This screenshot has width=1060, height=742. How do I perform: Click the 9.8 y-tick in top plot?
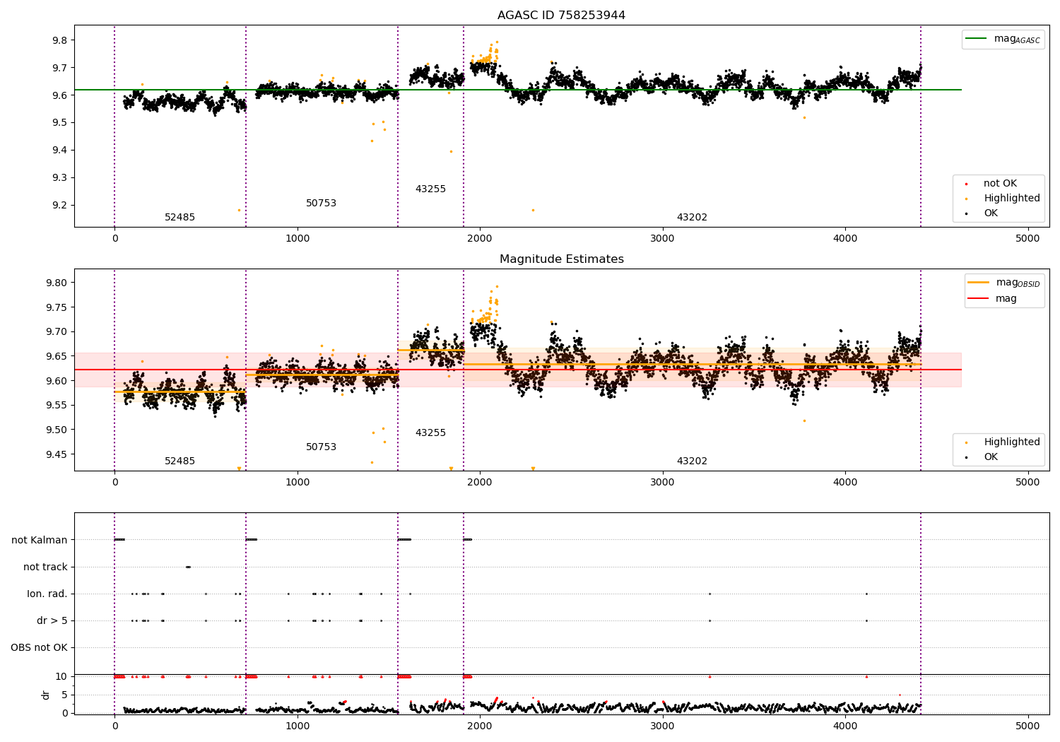point(60,41)
